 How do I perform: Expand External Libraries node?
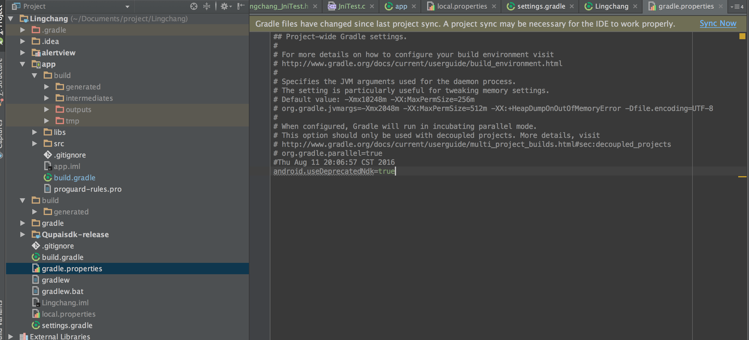11,336
